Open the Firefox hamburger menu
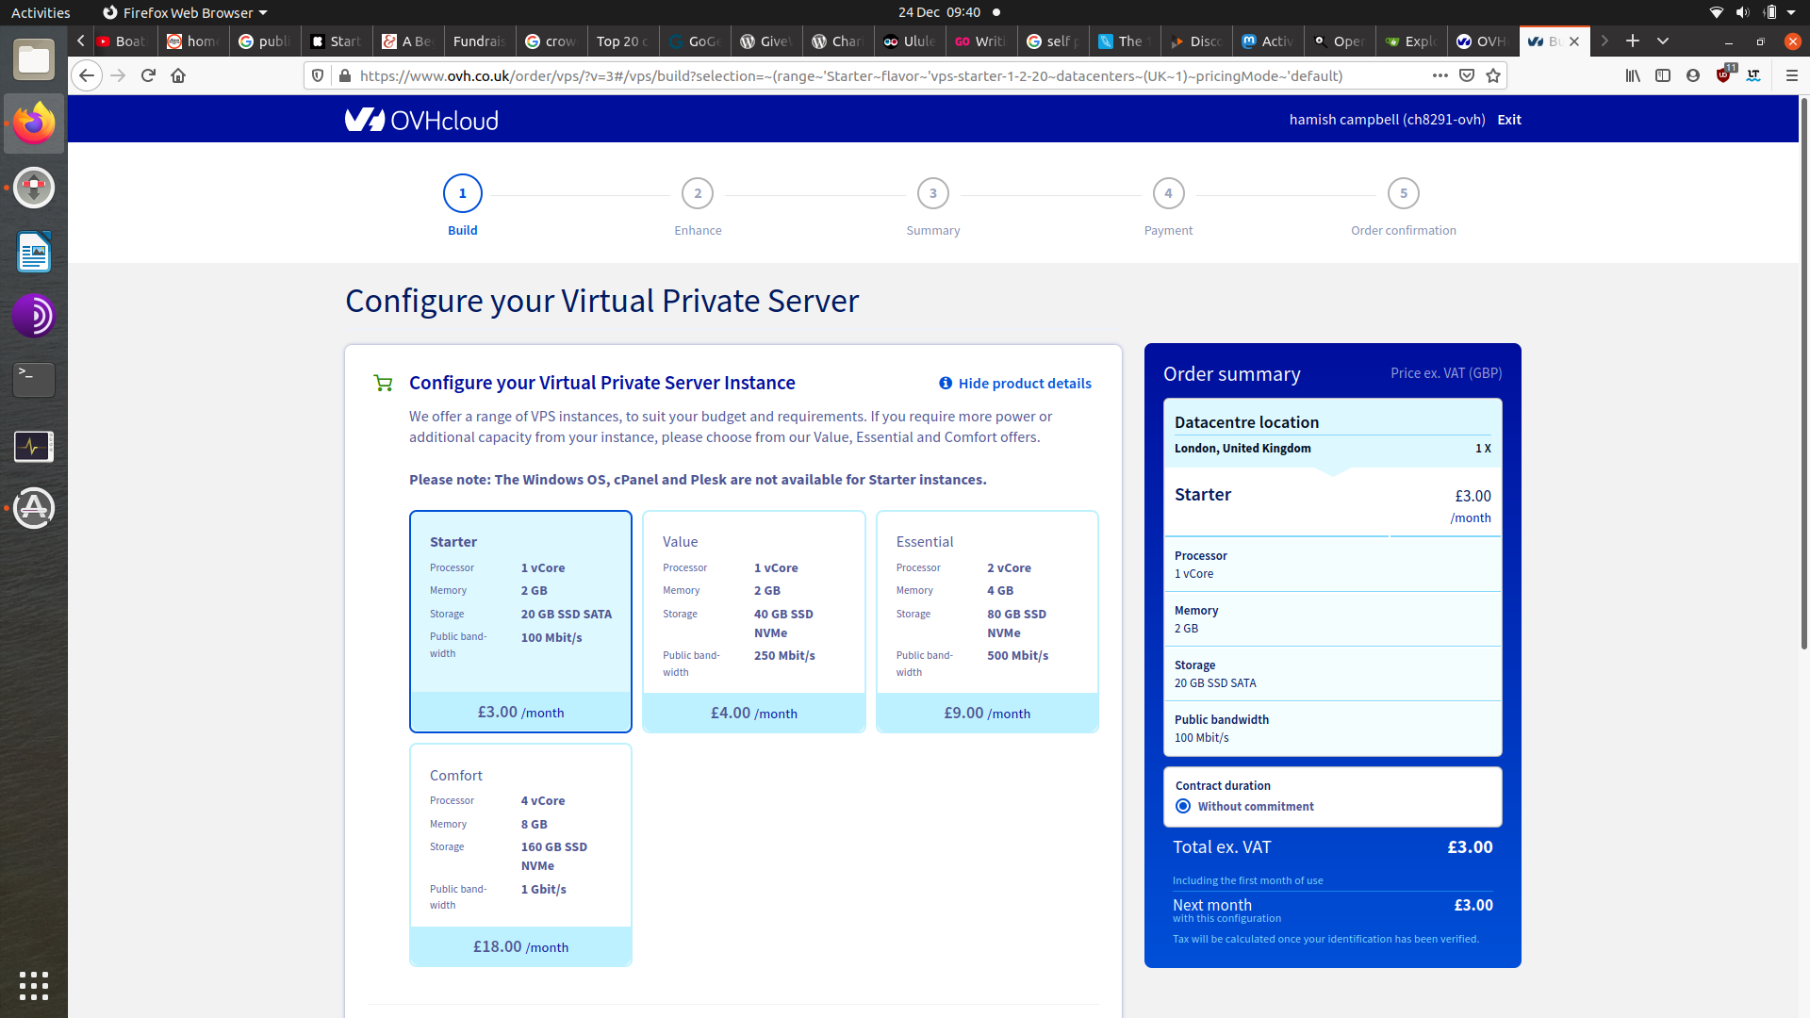1810x1018 pixels. coord(1792,75)
